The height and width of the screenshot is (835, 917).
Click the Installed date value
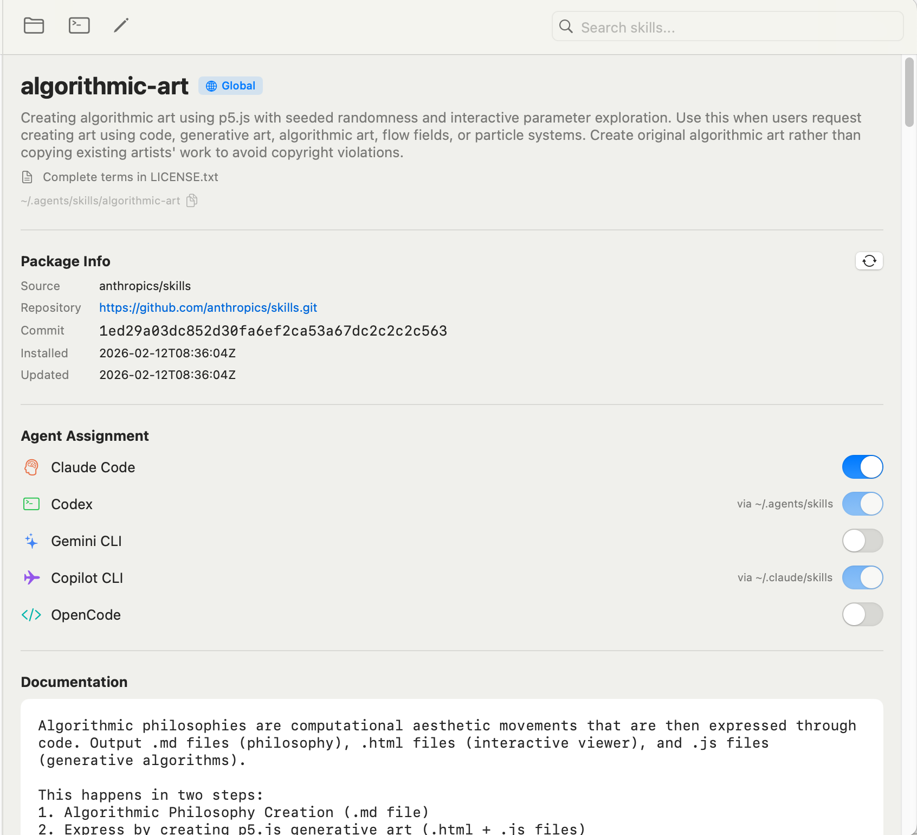point(167,354)
